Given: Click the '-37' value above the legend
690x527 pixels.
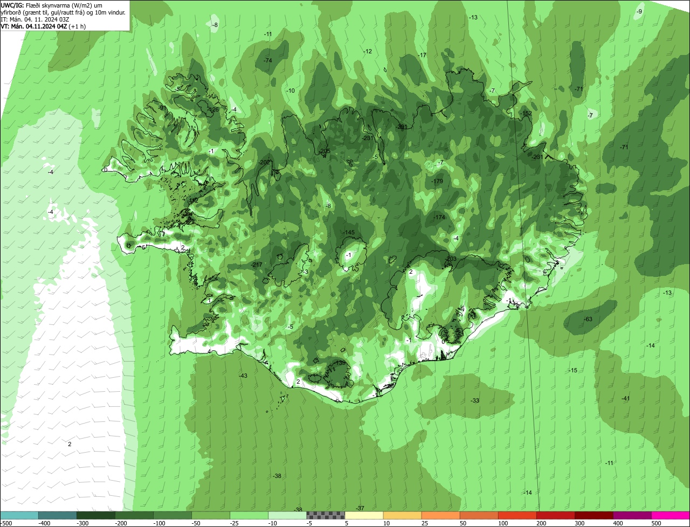Looking at the screenshot, I should click(360, 508).
